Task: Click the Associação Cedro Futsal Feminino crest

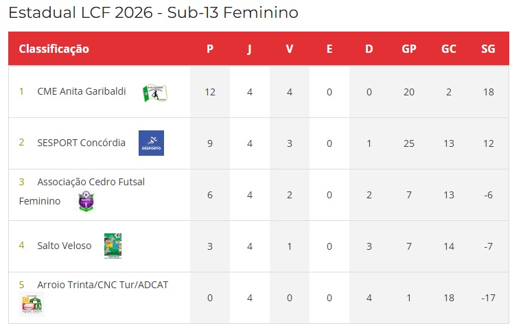Action: [x=86, y=201]
